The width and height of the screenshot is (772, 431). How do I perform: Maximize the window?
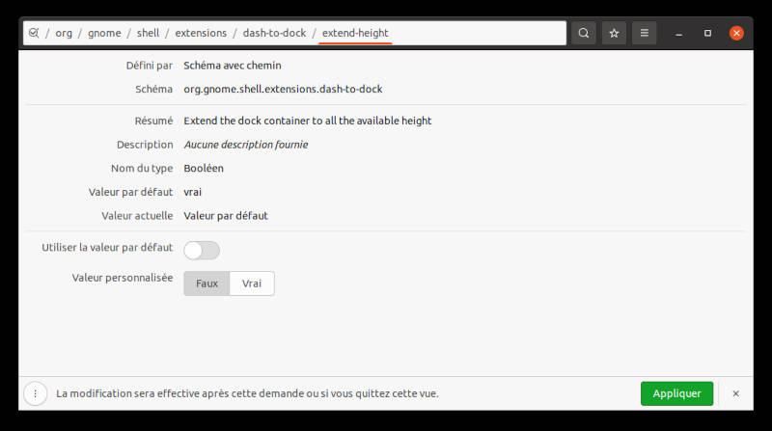pos(707,33)
